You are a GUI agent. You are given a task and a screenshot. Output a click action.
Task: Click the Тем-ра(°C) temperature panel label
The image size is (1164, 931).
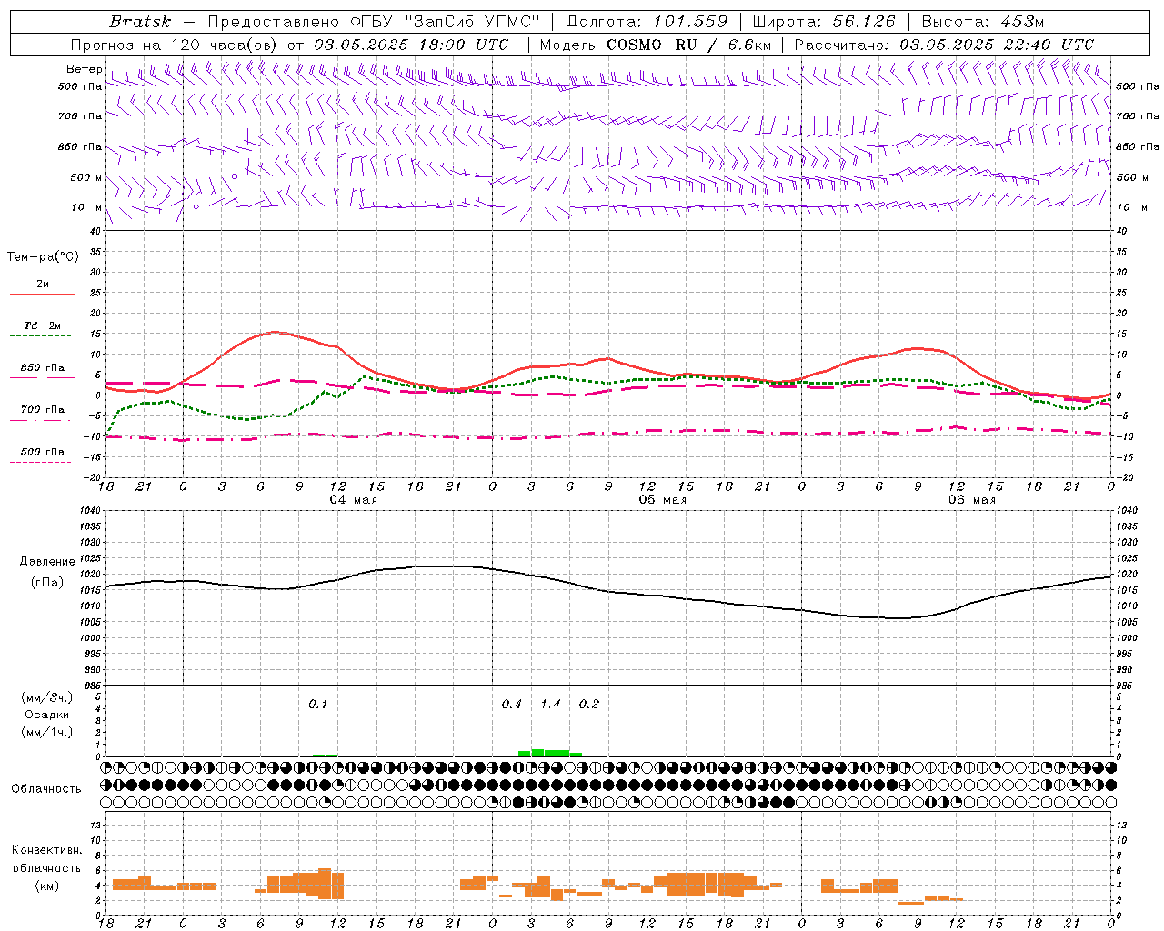pyautogui.click(x=43, y=257)
